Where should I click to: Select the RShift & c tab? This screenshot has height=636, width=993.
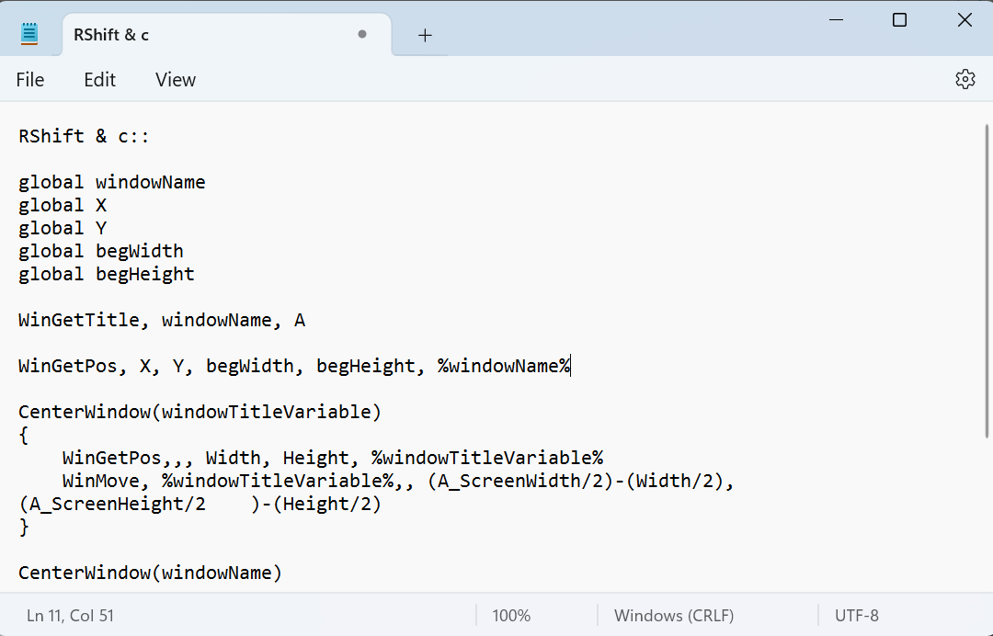pyautogui.click(x=184, y=35)
